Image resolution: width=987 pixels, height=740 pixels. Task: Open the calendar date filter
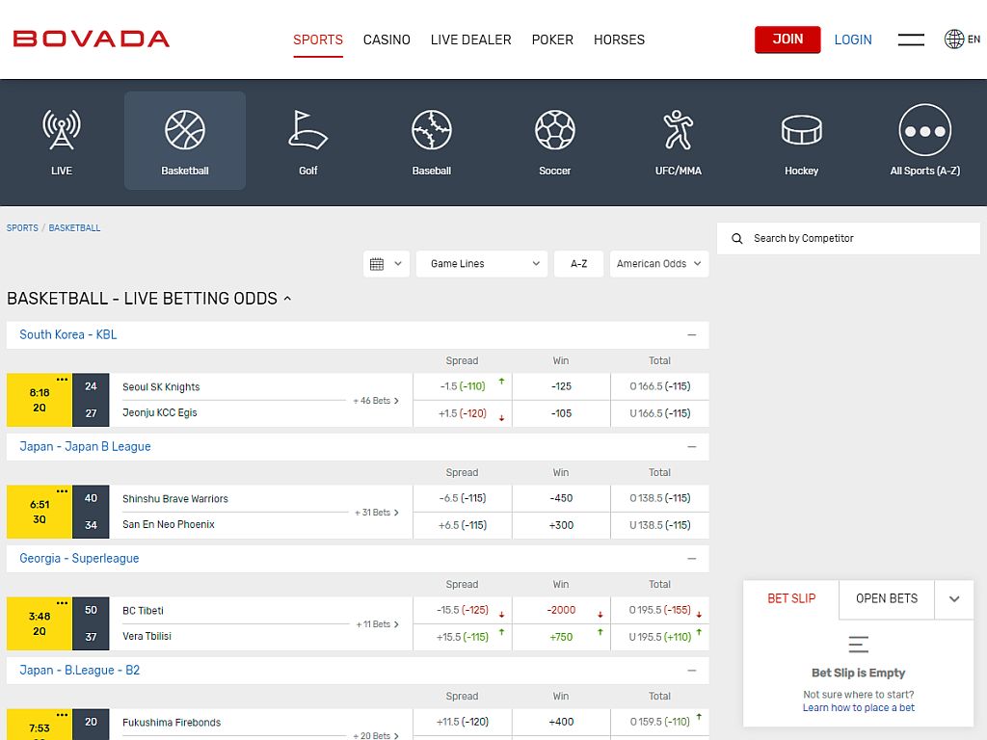click(x=387, y=264)
